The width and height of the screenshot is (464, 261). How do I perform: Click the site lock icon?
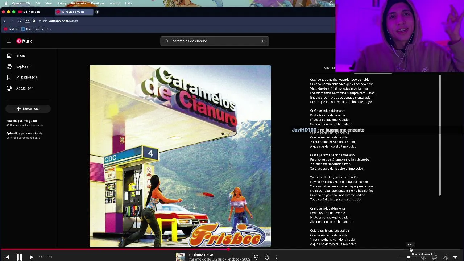point(34,21)
